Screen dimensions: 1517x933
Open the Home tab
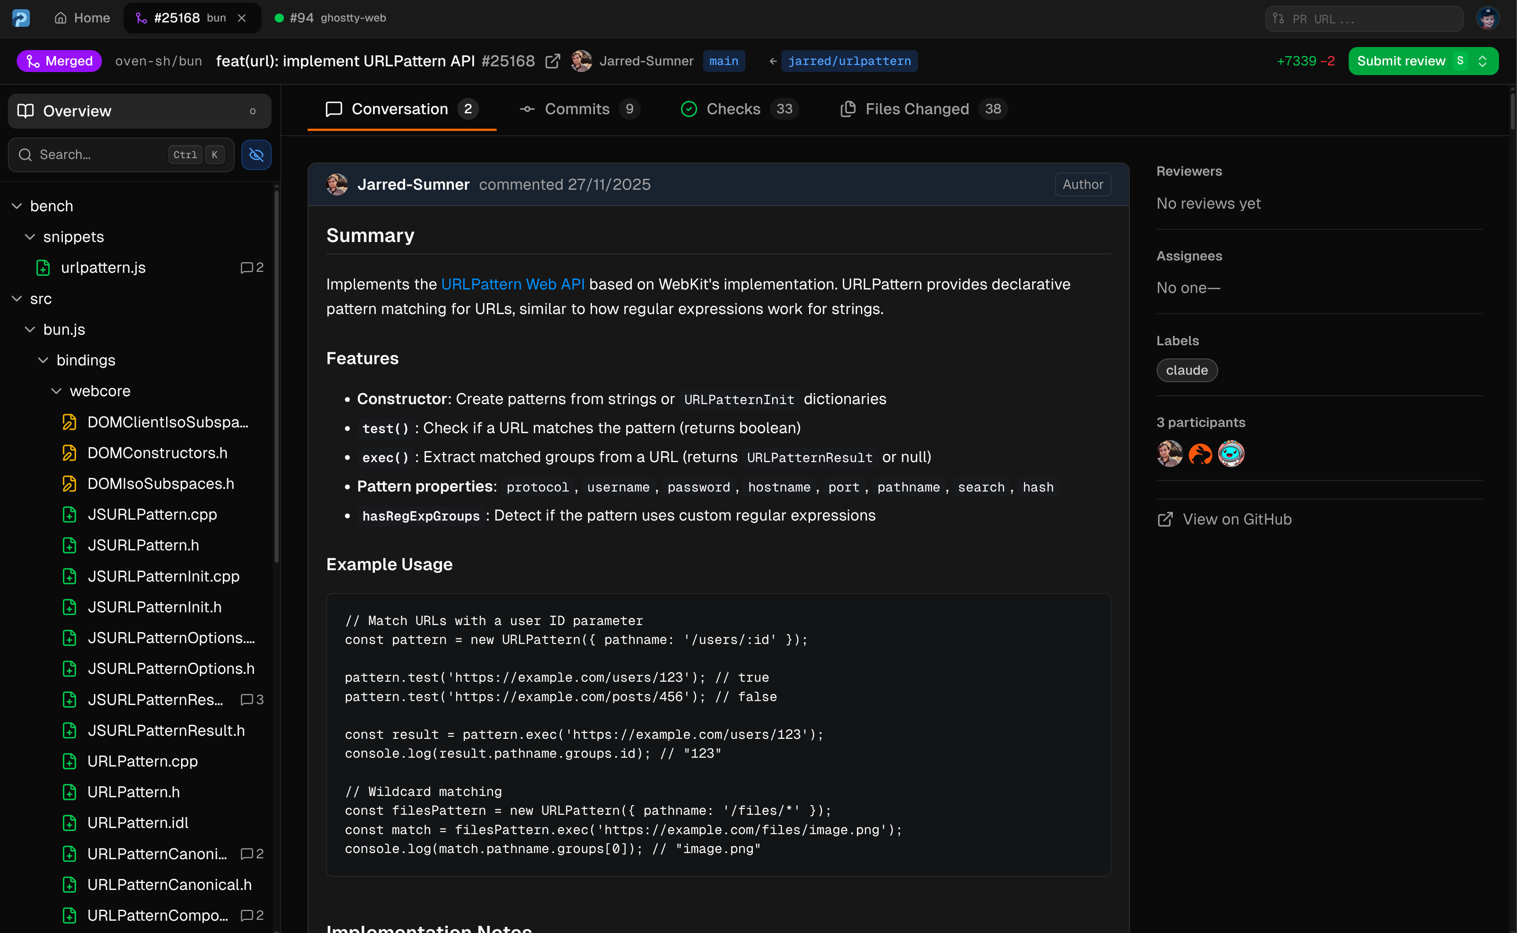click(x=82, y=18)
